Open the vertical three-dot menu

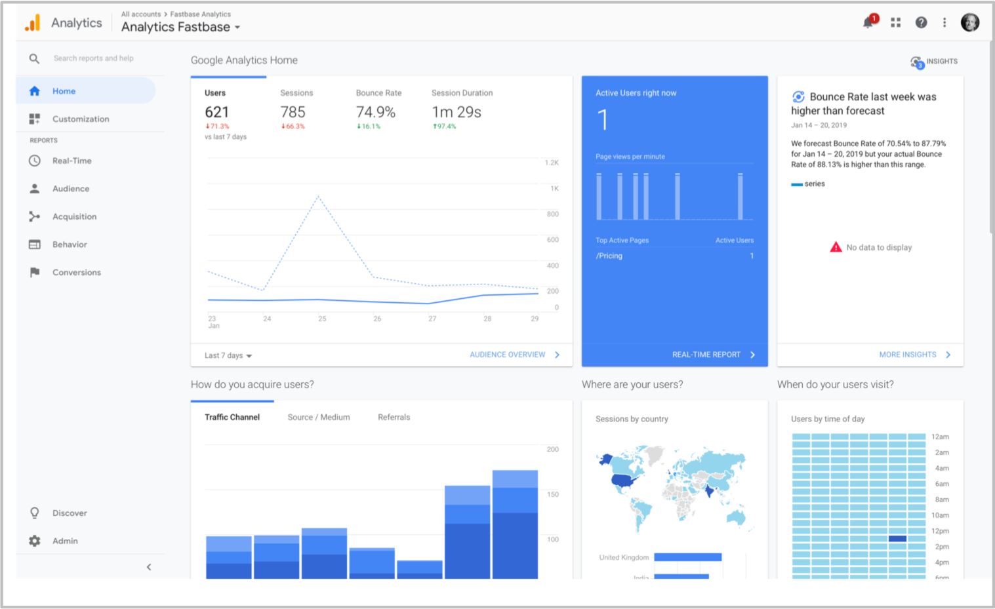(944, 22)
